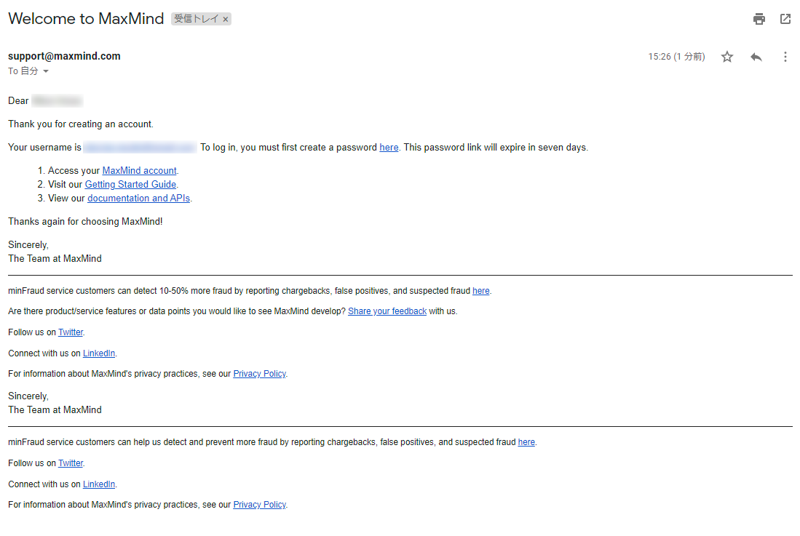The height and width of the screenshot is (536, 800).
Task: Click 'here' link after 'detect and prevent more fraud'
Action: [x=526, y=442]
